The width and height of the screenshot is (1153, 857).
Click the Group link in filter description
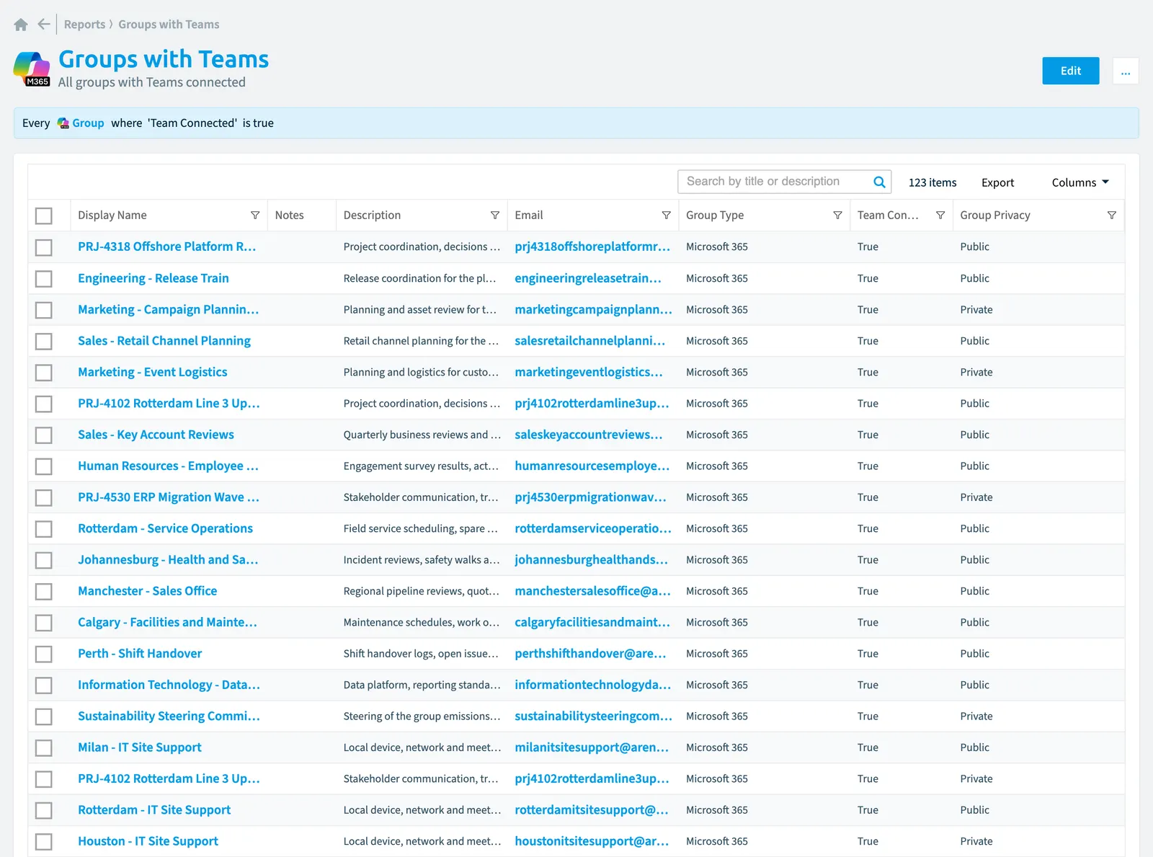[x=88, y=123]
